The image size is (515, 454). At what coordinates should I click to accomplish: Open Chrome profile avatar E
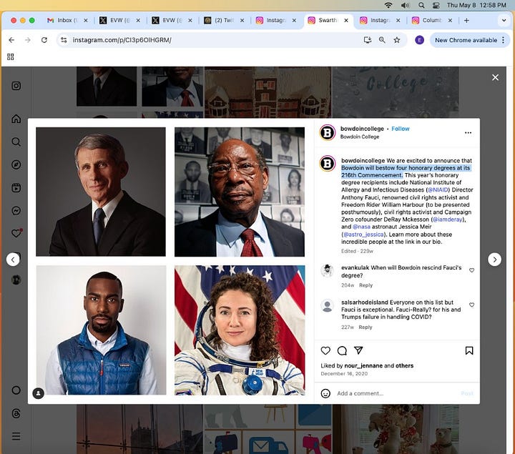tap(419, 40)
